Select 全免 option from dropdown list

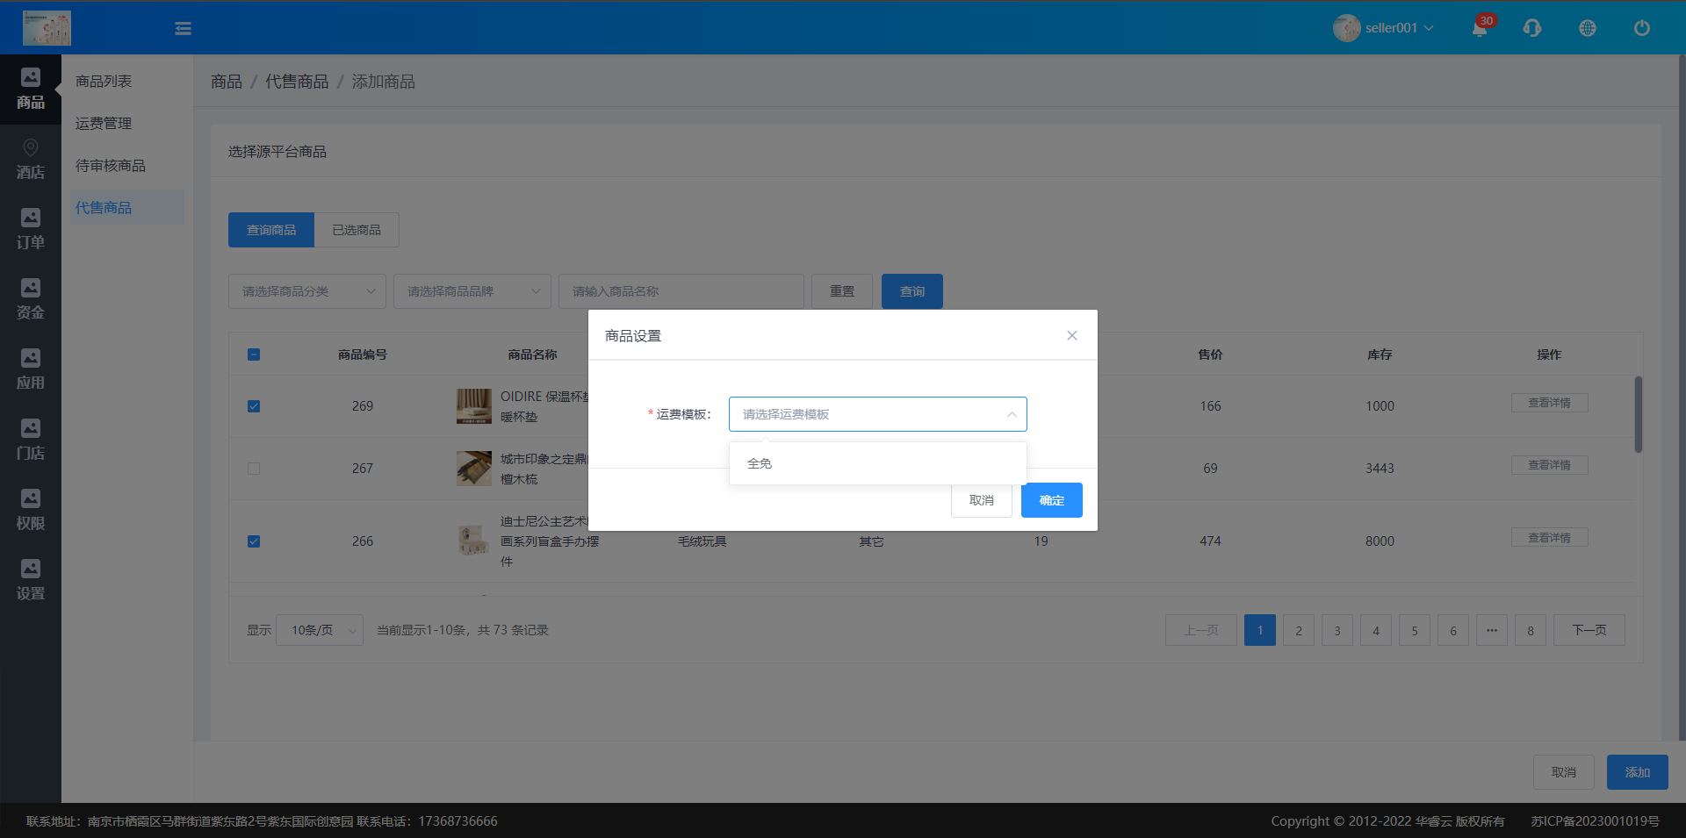tap(760, 463)
